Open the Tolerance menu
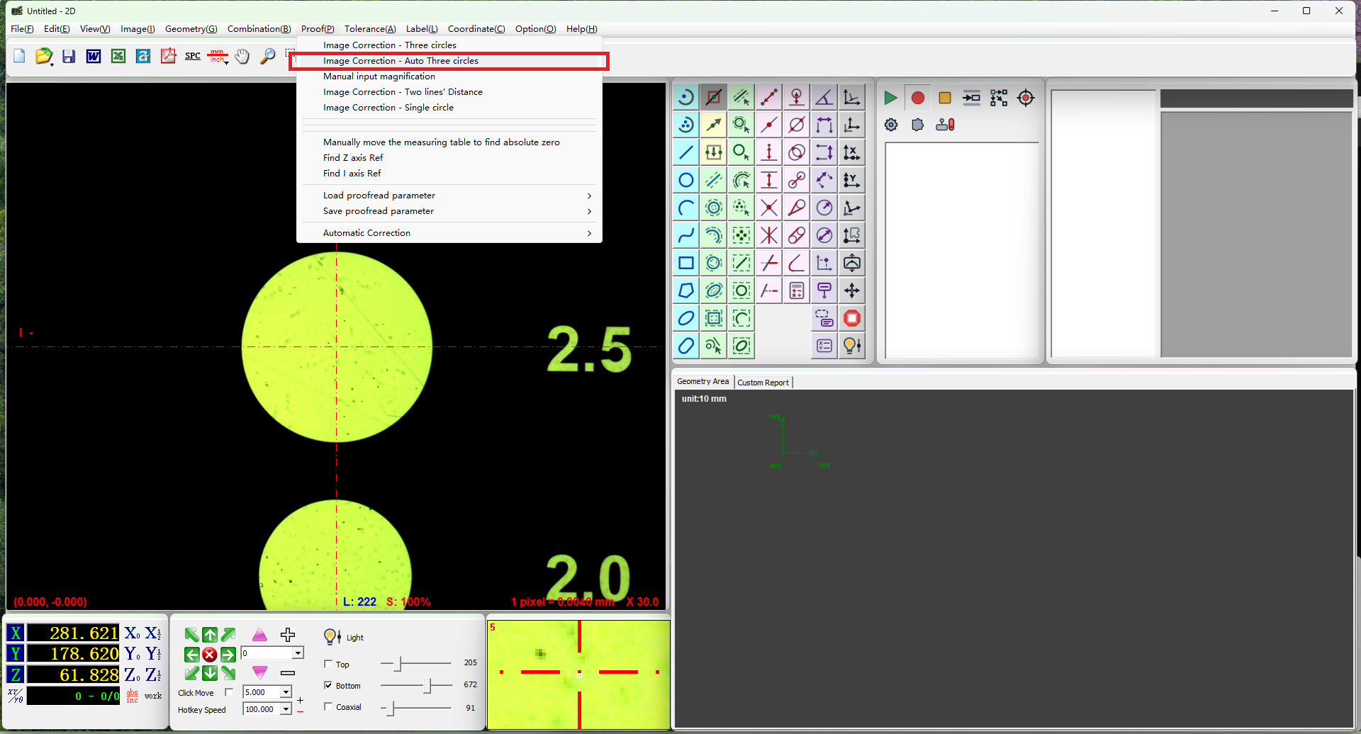Screen dimensions: 1361x734 coord(370,29)
